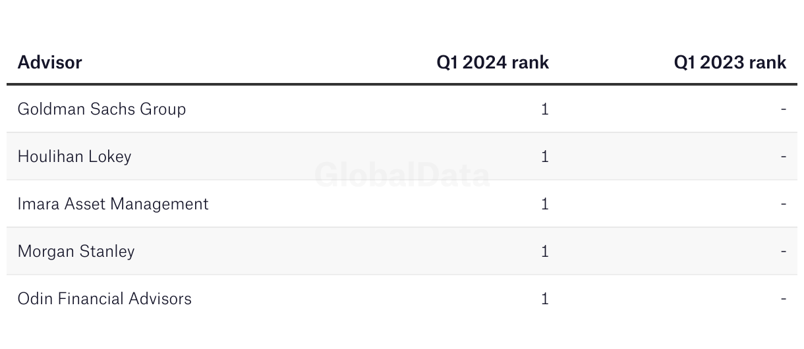Click Imara Asset Management's Q1 2024 rank value
The width and height of the screenshot is (804, 349).
(x=544, y=203)
